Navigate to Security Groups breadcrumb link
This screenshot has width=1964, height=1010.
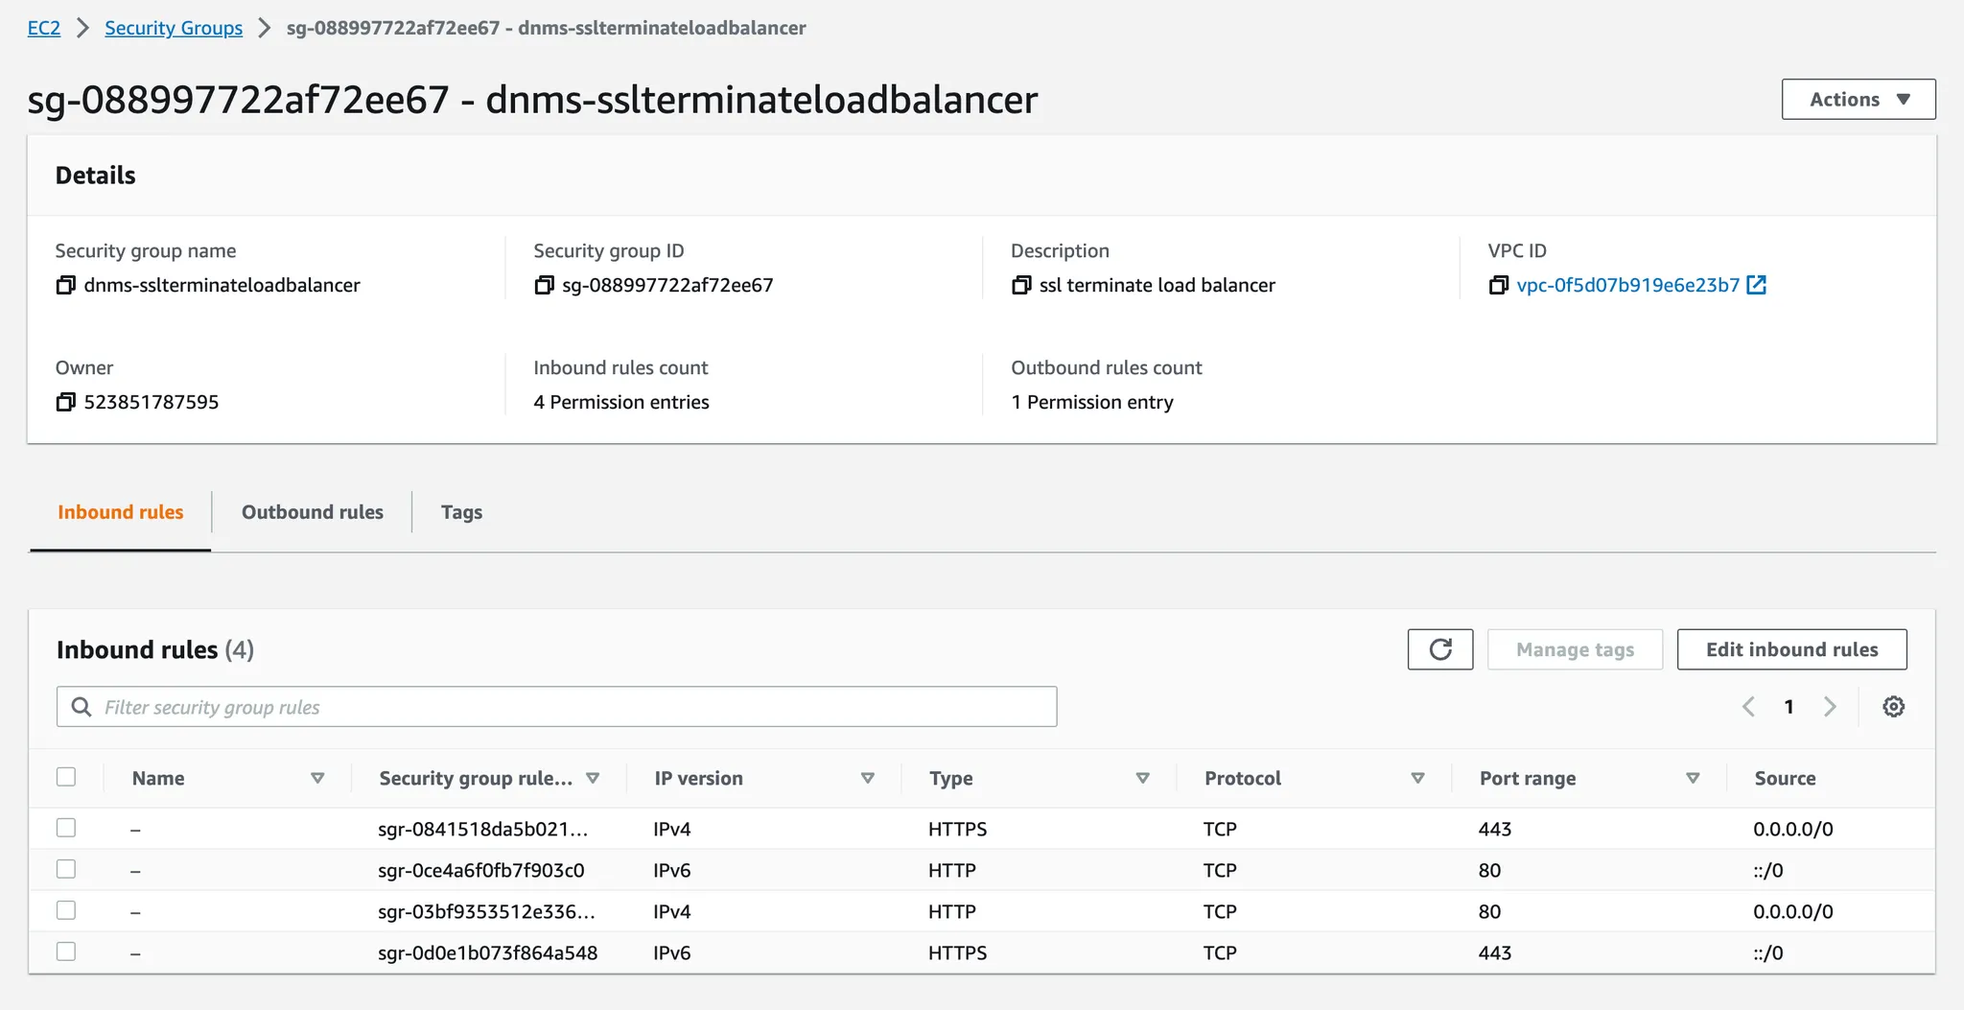tap(174, 28)
